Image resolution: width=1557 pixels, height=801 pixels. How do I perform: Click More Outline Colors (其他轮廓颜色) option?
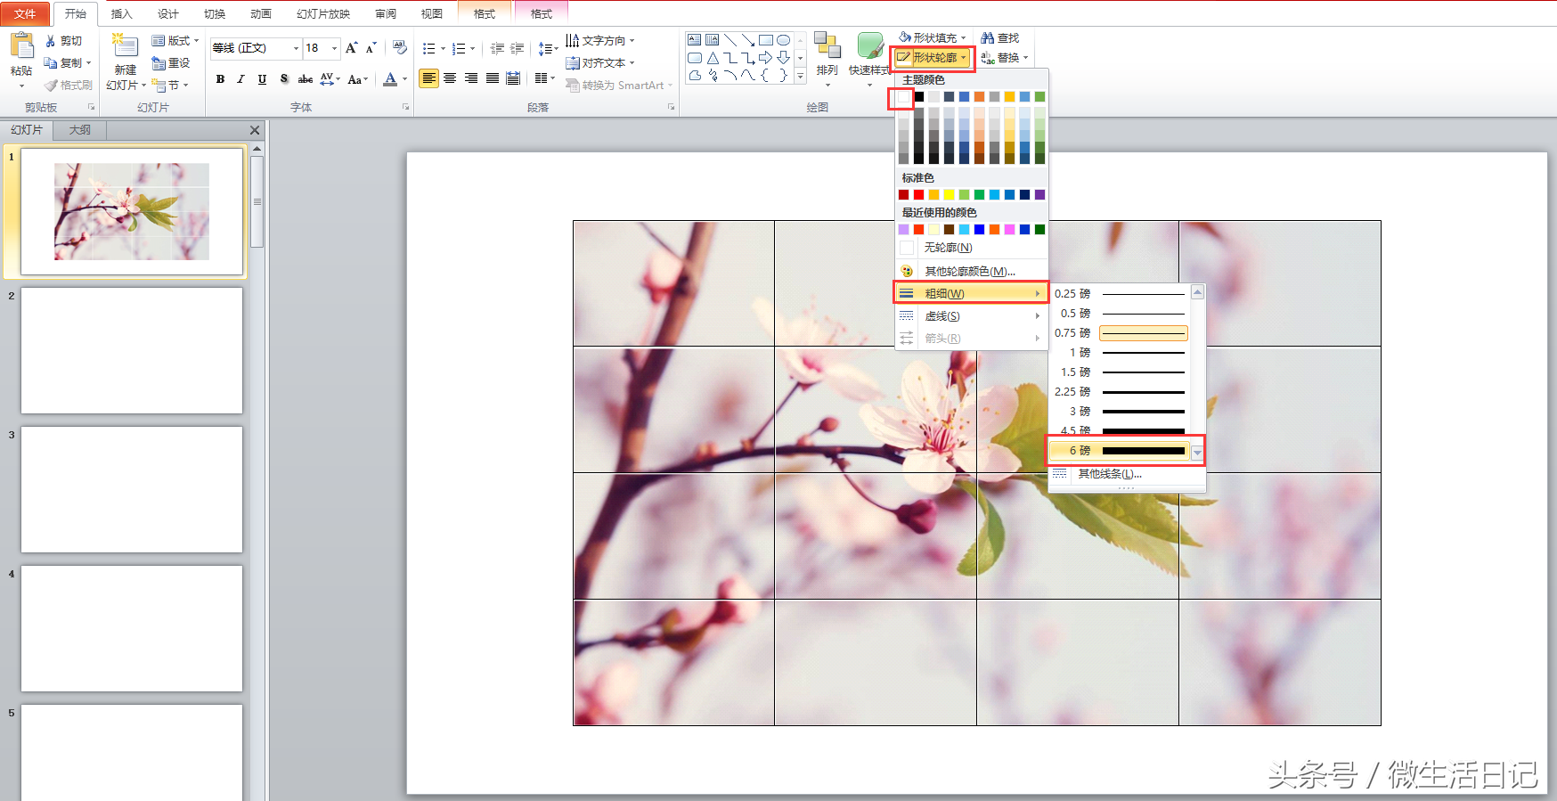tap(969, 271)
